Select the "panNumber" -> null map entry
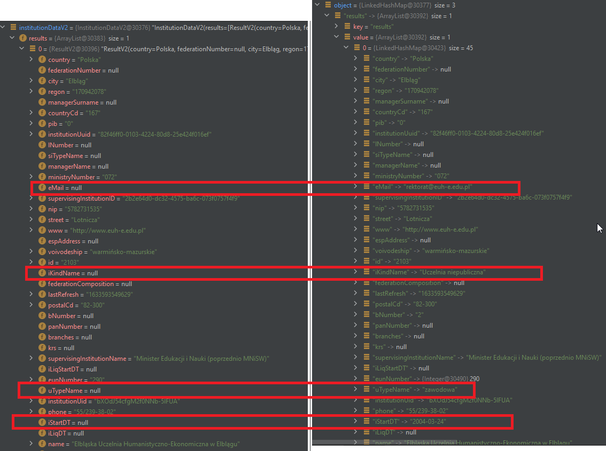The width and height of the screenshot is (606, 451). point(459,325)
